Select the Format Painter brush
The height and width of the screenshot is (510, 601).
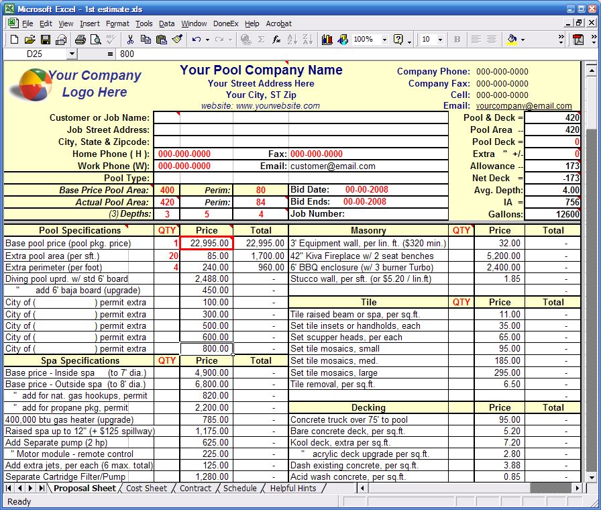[x=177, y=39]
